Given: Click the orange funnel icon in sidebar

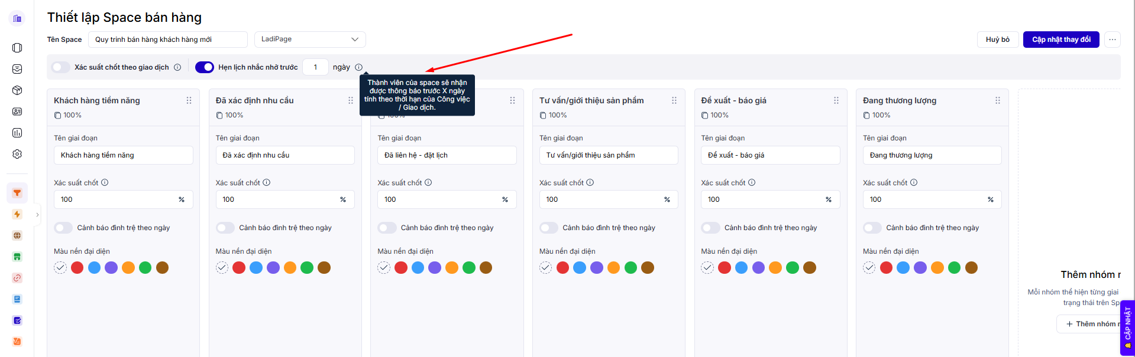Looking at the screenshot, I should point(17,193).
